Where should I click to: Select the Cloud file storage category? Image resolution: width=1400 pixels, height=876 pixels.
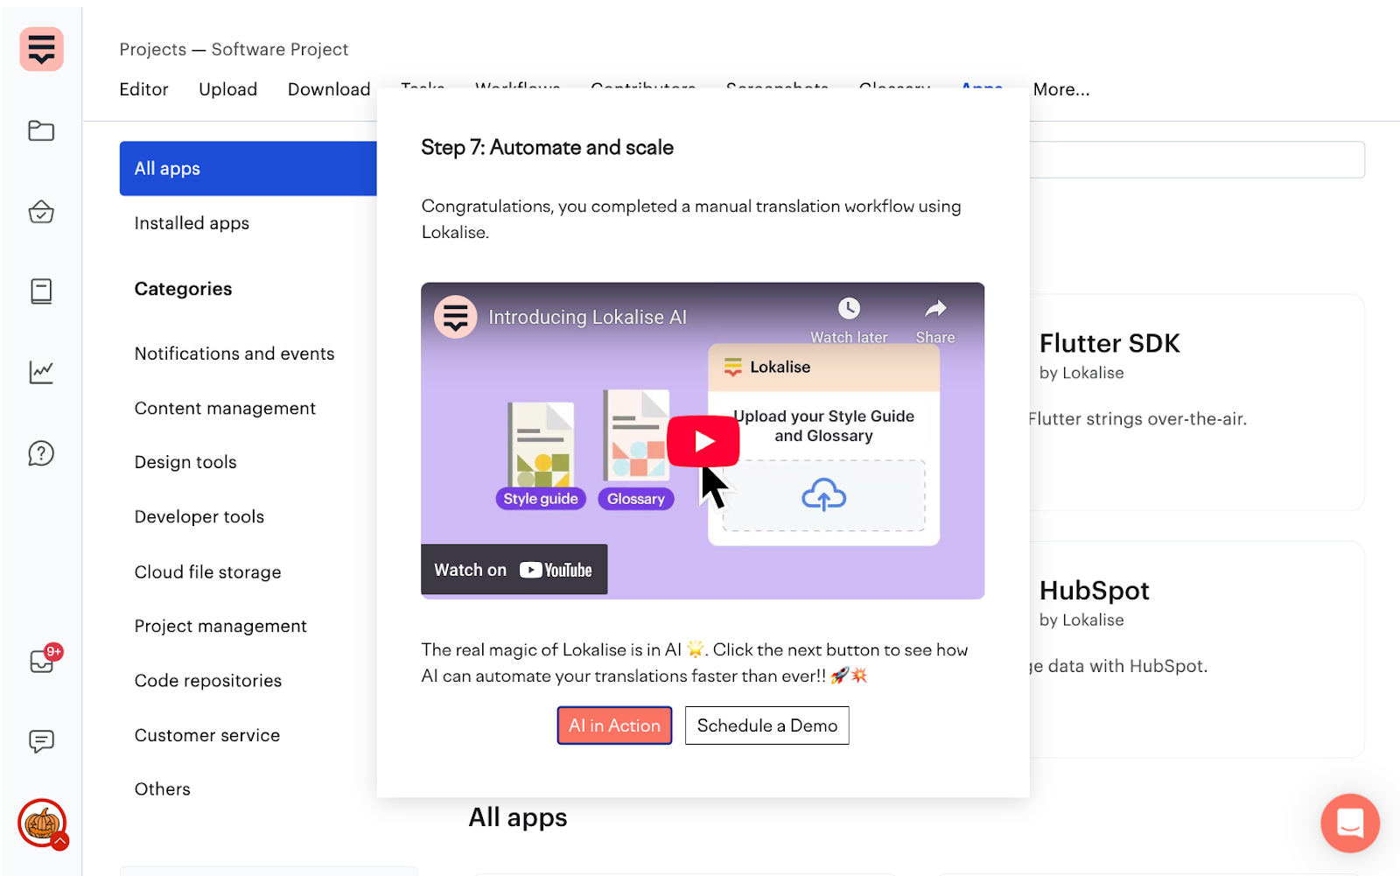point(208,571)
